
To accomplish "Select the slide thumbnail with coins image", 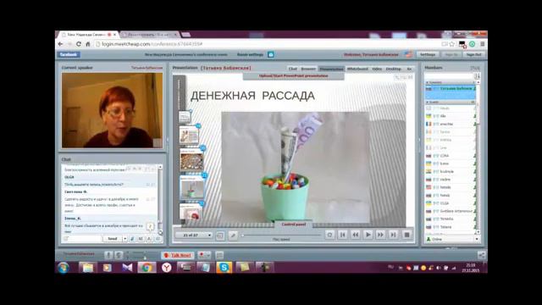I will pyautogui.click(x=191, y=161).
